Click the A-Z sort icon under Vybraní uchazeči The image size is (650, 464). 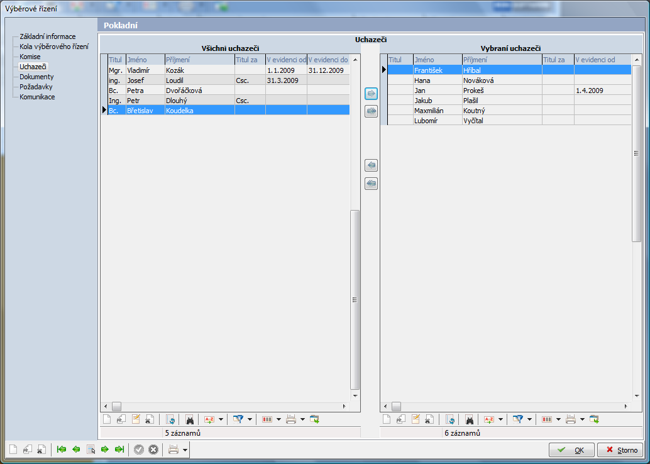click(488, 419)
